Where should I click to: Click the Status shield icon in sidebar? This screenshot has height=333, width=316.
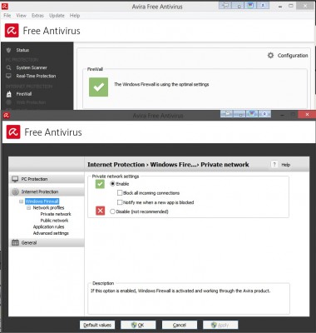(x=8, y=50)
